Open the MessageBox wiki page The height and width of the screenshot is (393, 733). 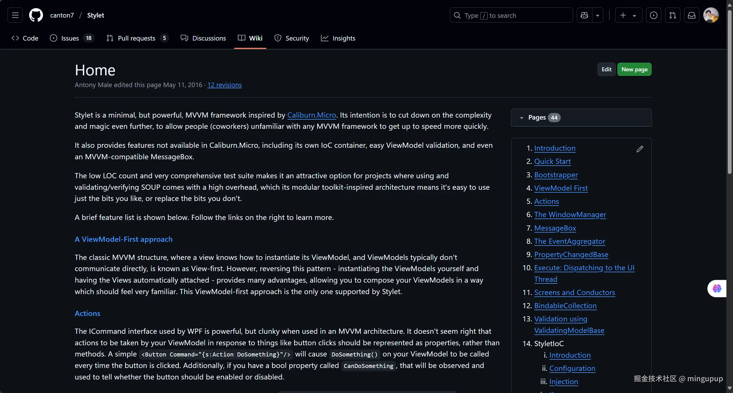pos(555,228)
